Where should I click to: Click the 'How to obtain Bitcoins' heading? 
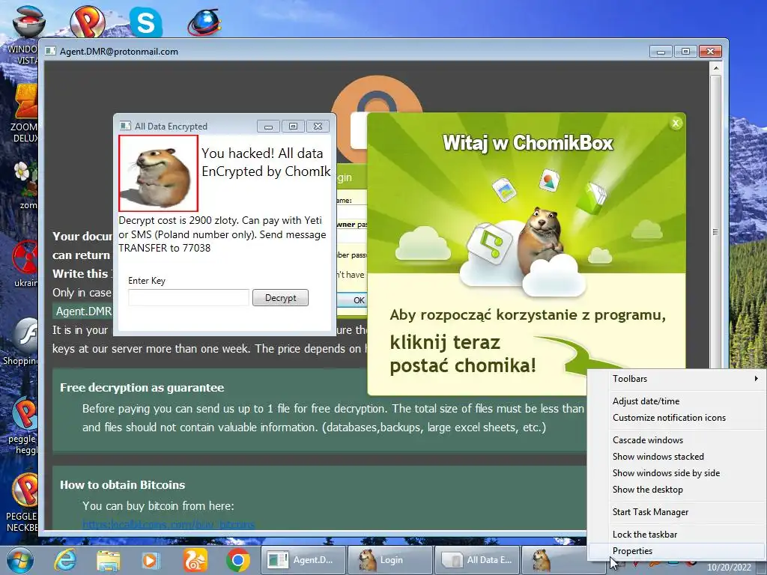tap(122, 485)
